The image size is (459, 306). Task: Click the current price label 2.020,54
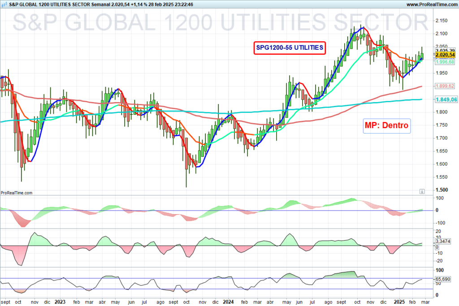(445, 55)
